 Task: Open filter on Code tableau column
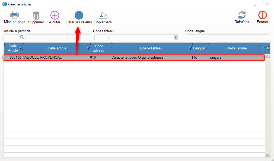coord(110,48)
